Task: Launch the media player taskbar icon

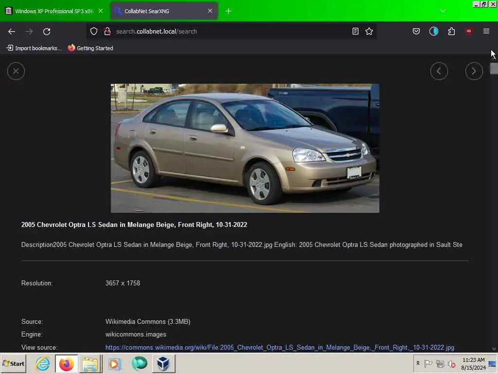Action: tap(114, 363)
